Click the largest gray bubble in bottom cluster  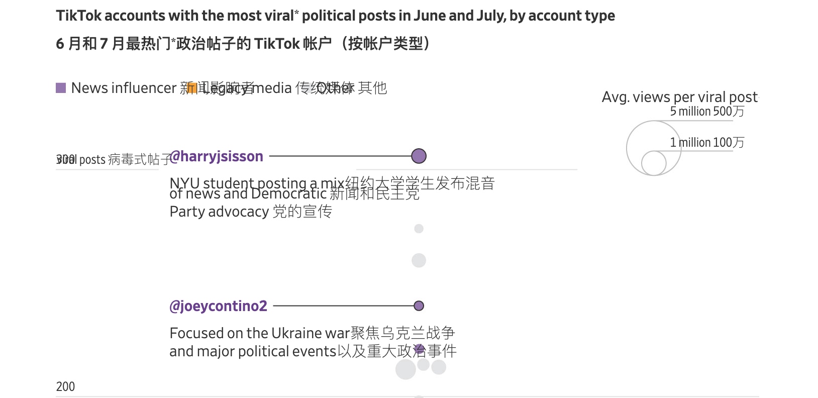[x=405, y=369]
